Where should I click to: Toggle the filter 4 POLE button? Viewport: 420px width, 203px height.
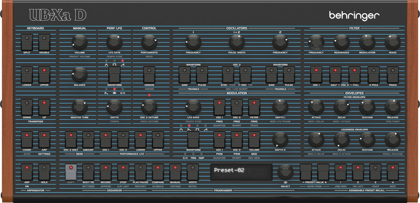click(x=374, y=75)
